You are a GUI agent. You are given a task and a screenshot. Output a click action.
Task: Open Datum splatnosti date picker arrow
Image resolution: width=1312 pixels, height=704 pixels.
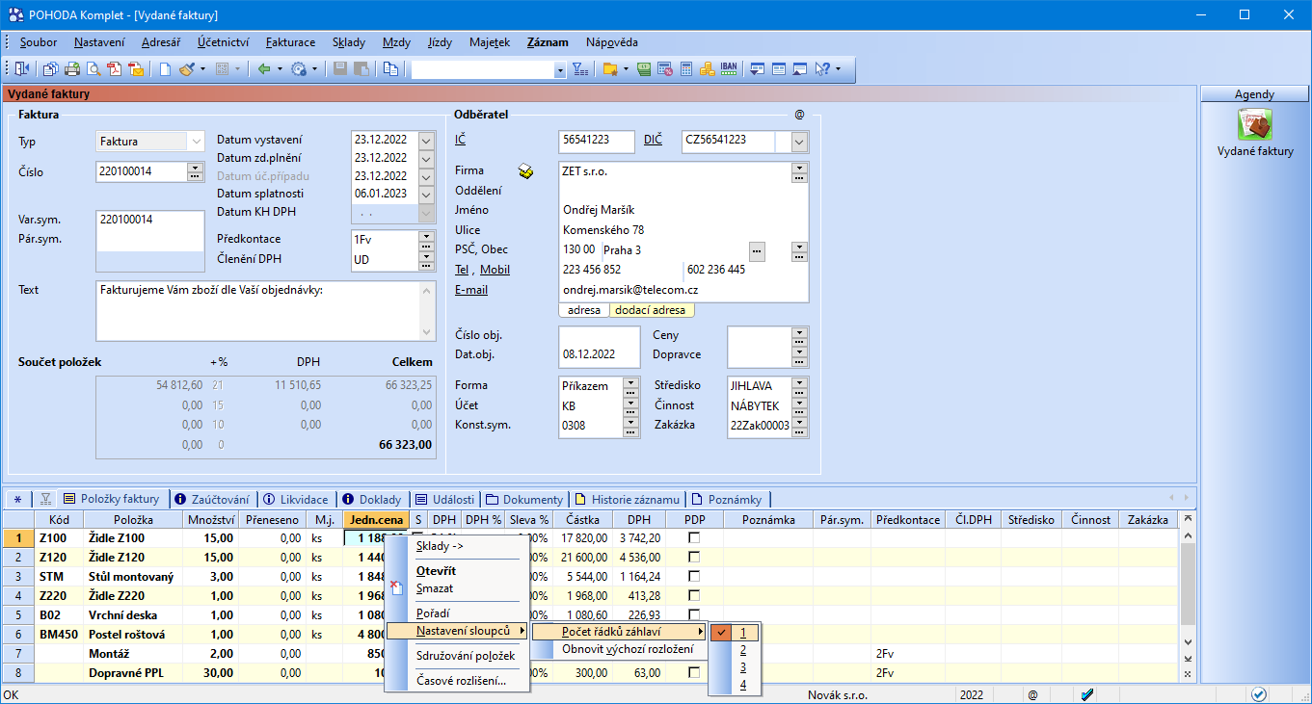tap(427, 194)
